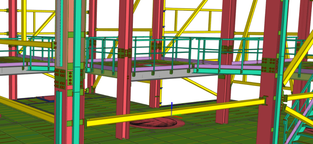Select the long yellow beam in the foreground
This screenshot has height=144, width=313.
coord(175,112)
